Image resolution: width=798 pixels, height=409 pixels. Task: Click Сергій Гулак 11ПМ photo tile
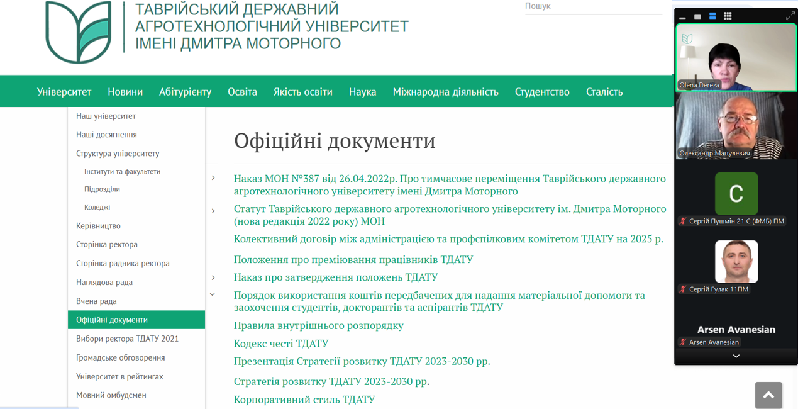tap(736, 261)
